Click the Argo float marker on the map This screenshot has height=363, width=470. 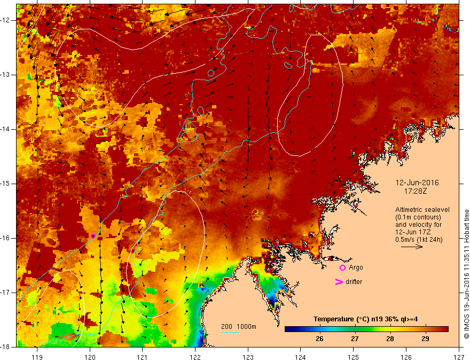point(93,236)
